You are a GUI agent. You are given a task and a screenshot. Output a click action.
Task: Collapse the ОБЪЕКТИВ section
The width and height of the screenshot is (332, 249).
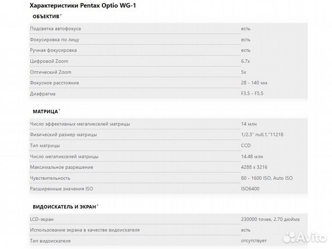(x=46, y=17)
